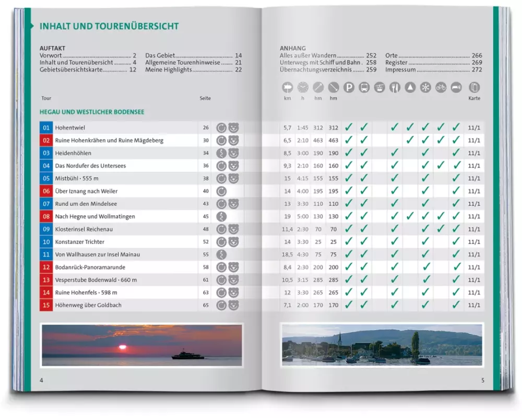Screen dimensions: 522x418
Task: Click parking checkmark in Hohentwiel row
Action: pyautogui.click(x=349, y=127)
